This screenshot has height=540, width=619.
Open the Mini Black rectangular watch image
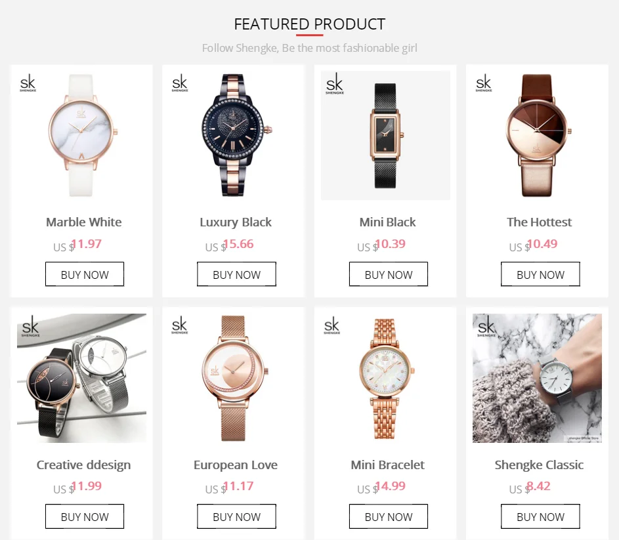385,135
